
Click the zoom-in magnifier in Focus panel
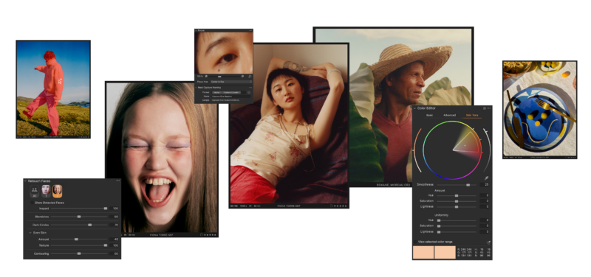(242, 77)
